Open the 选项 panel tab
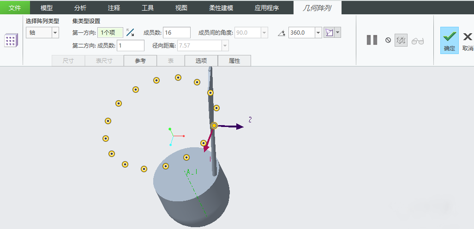This screenshot has height=229, width=474. [201, 60]
